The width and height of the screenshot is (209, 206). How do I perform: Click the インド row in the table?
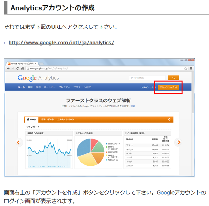(x=148, y=153)
